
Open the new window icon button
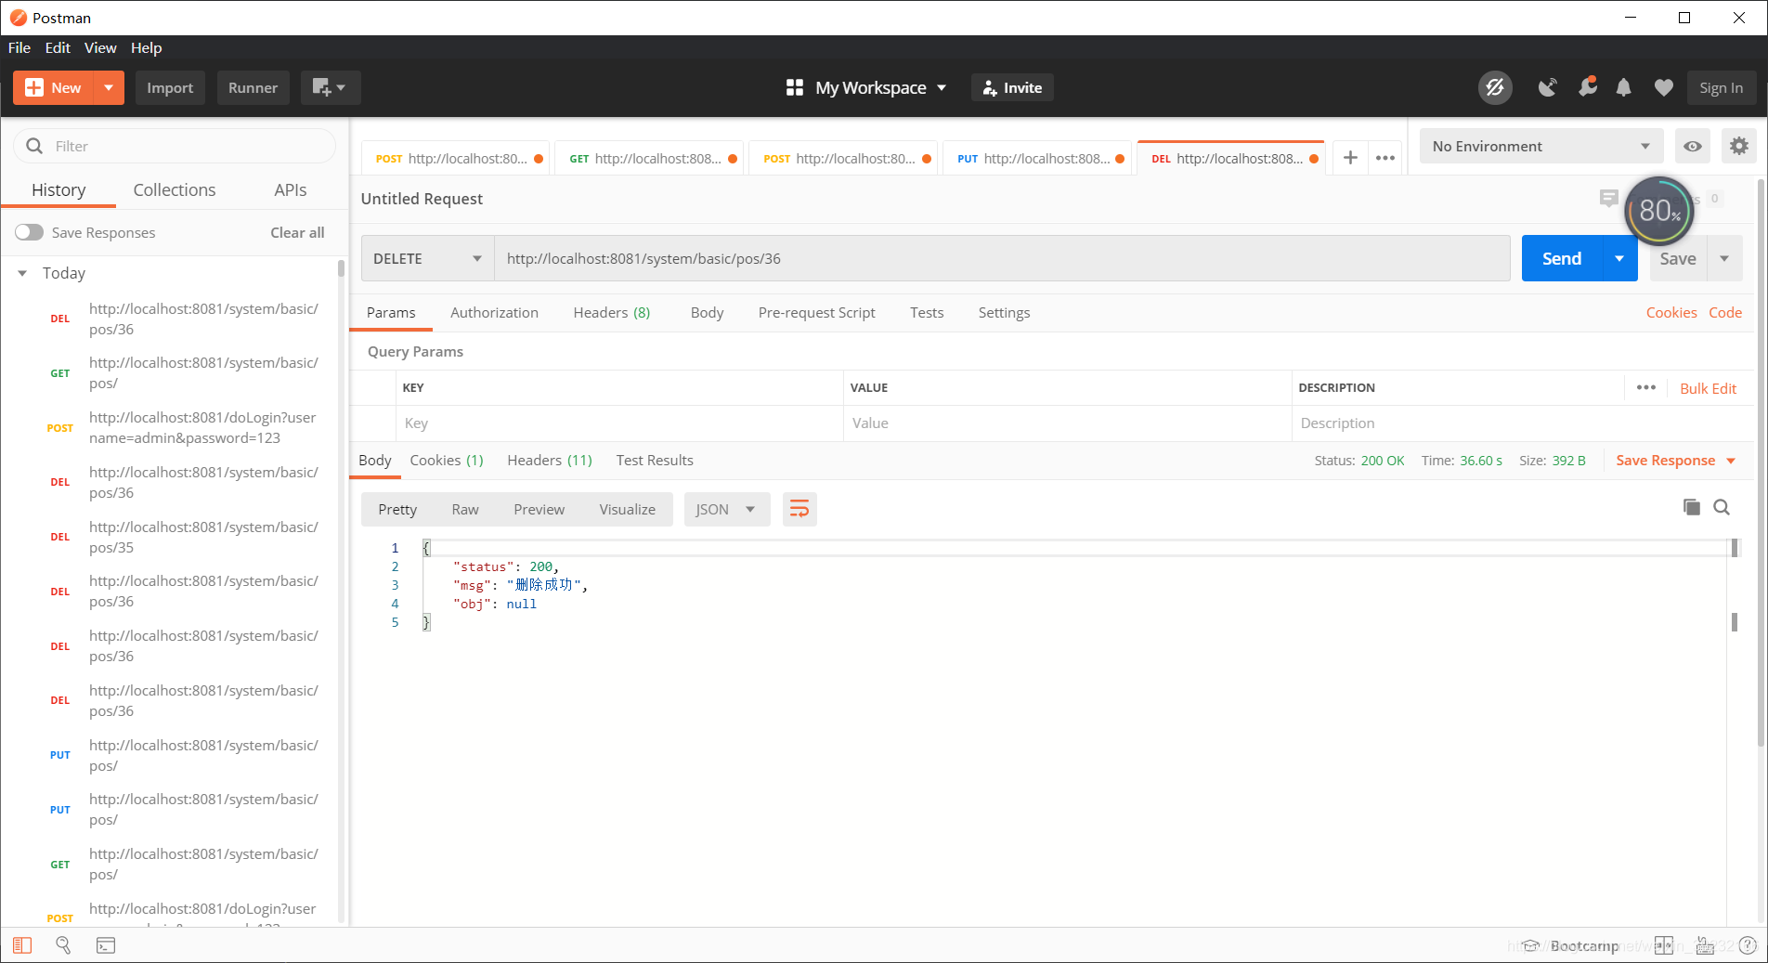[331, 87]
